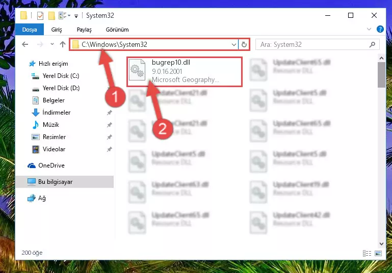Open the Dosya ribbon tab

click(30, 30)
